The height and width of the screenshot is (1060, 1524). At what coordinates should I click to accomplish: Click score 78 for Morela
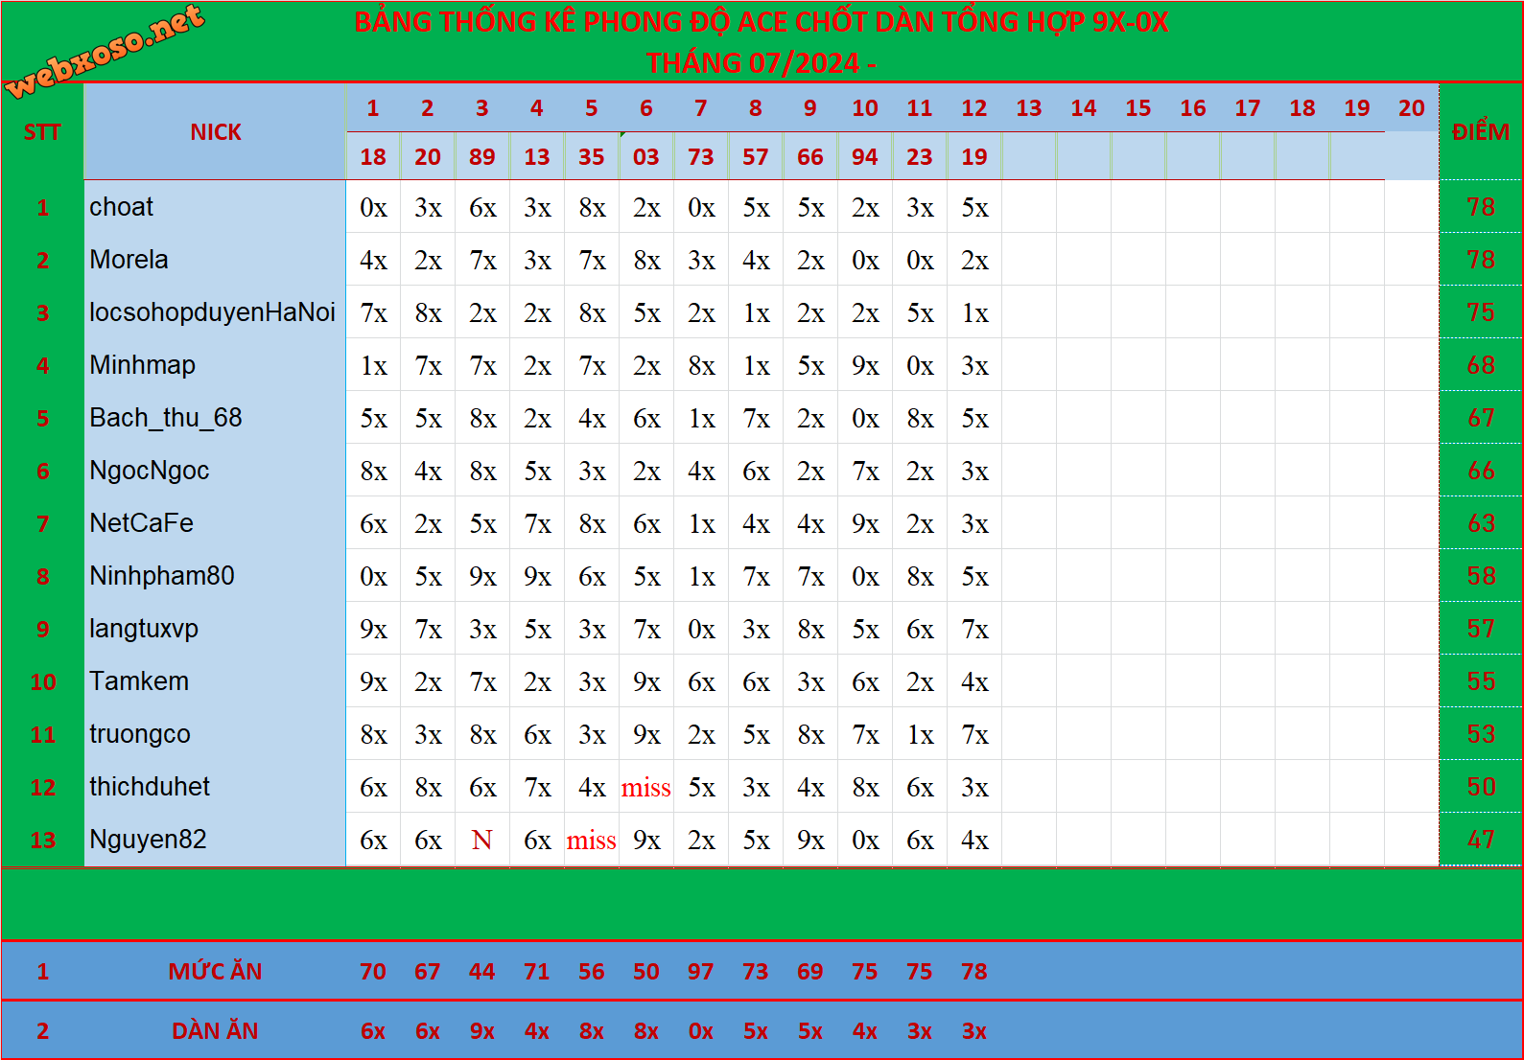pos(1480,260)
